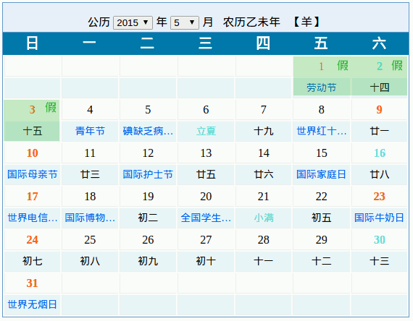Screen dimensions: 413x321
Task: Click the 国际护士节 label
Action: pyautogui.click(x=148, y=174)
